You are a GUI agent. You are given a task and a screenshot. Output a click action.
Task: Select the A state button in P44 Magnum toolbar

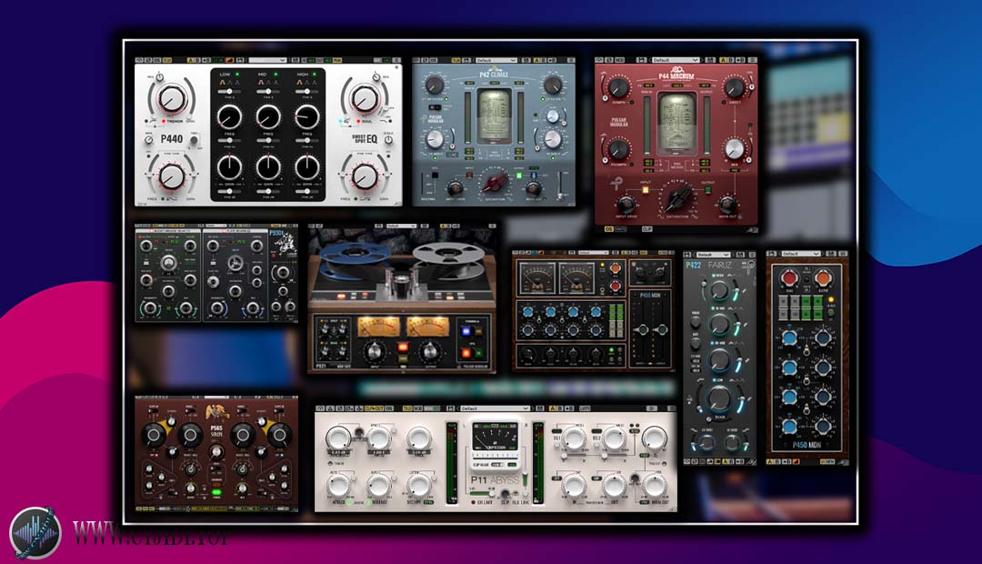723,60
